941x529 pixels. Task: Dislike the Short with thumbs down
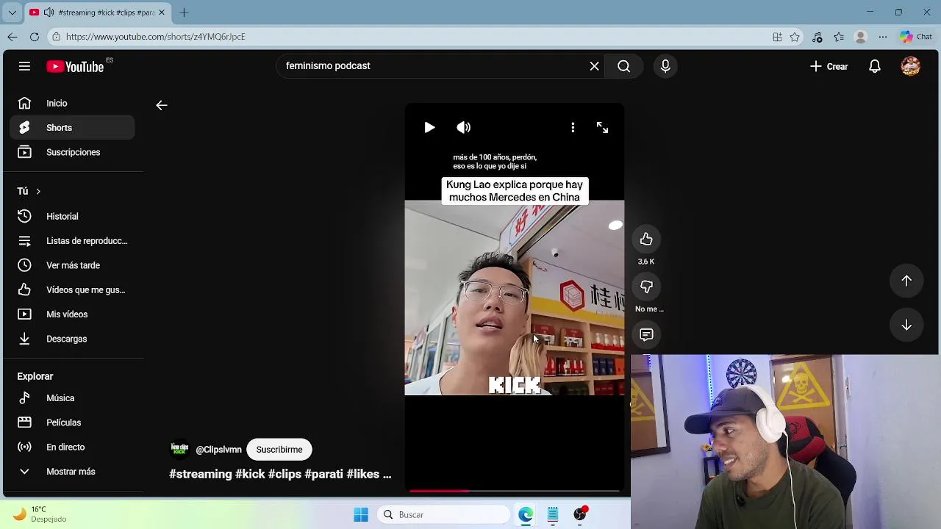click(646, 287)
